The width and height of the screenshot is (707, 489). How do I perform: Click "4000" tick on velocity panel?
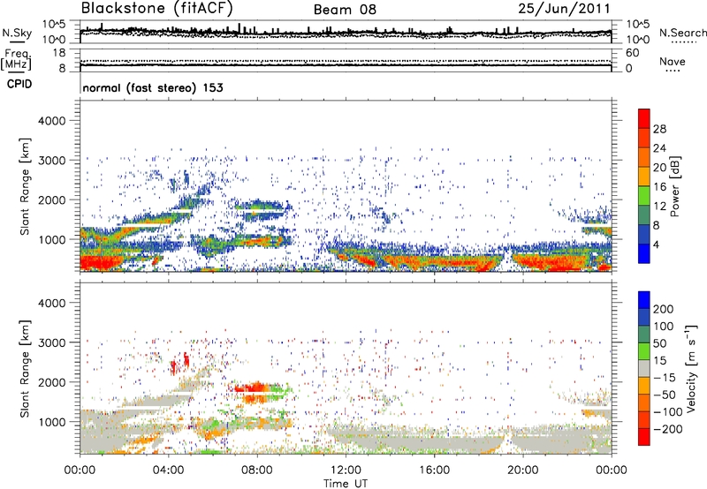(x=51, y=303)
